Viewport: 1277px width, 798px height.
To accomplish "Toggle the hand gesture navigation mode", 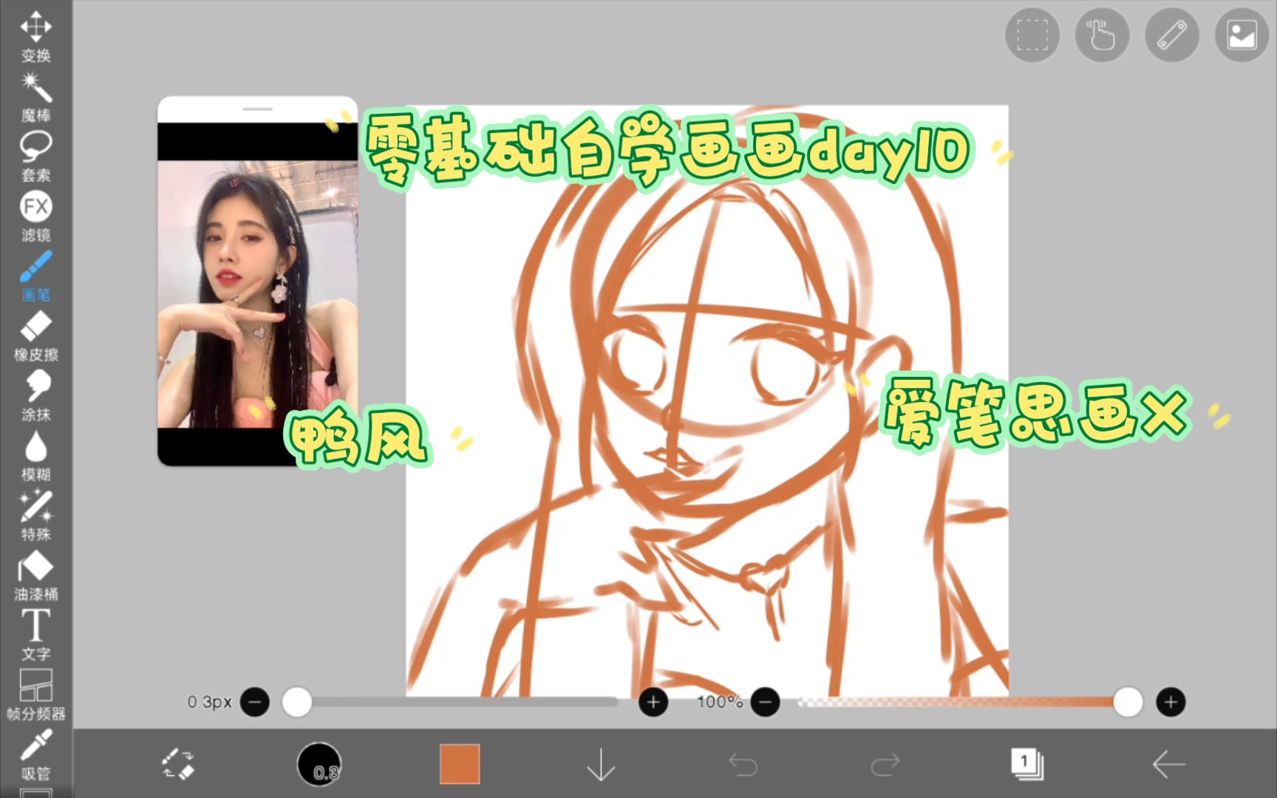I will 1100,35.
